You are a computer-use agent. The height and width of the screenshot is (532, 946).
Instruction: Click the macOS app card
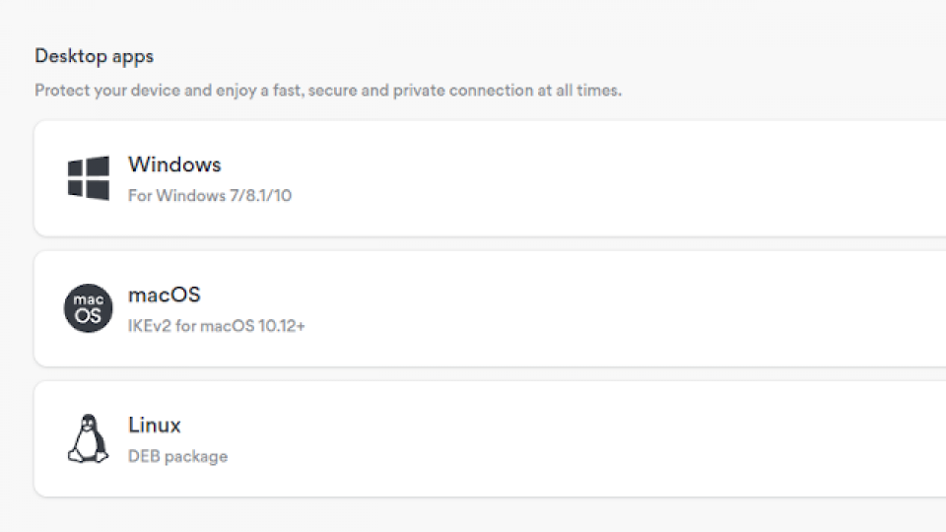click(x=490, y=308)
